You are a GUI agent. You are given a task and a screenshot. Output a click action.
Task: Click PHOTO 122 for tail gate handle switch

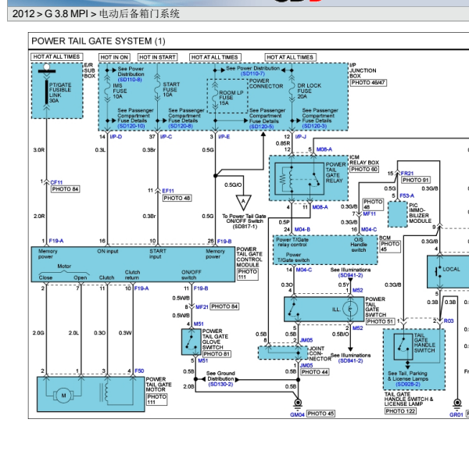[x=400, y=411]
